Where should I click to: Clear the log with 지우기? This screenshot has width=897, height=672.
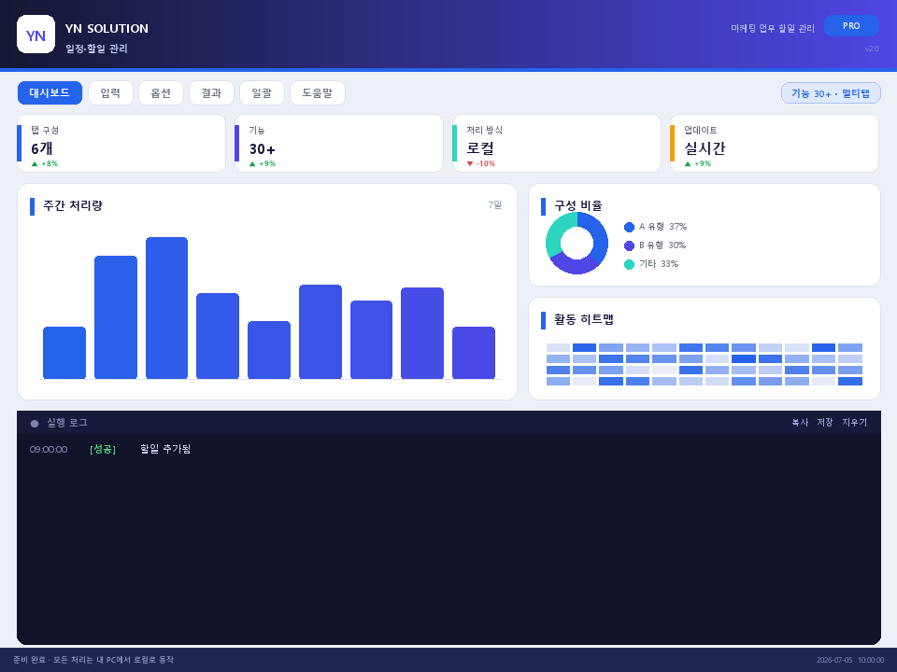tap(854, 422)
